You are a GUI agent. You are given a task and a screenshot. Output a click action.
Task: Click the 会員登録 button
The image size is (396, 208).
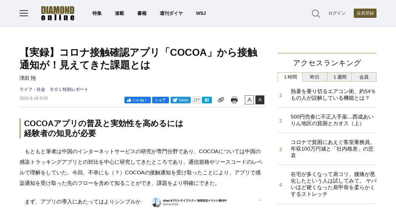pos(365,13)
